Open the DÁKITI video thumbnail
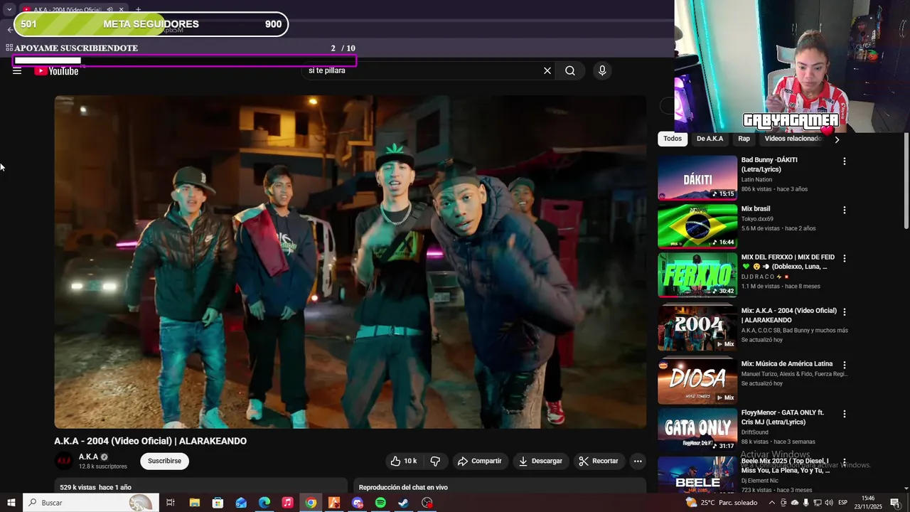This screenshot has height=512, width=910. click(697, 178)
